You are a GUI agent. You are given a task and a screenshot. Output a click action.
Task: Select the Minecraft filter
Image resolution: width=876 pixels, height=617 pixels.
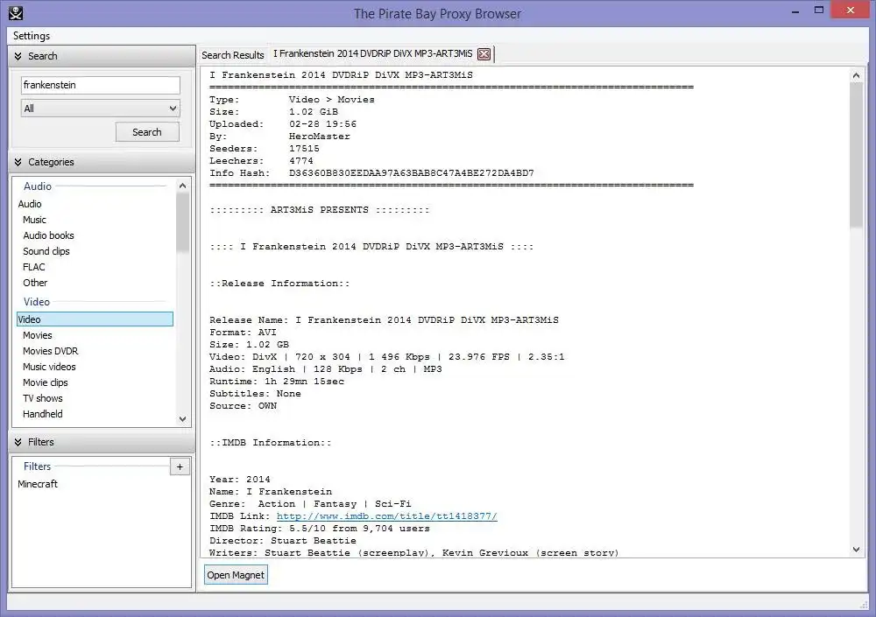point(38,484)
